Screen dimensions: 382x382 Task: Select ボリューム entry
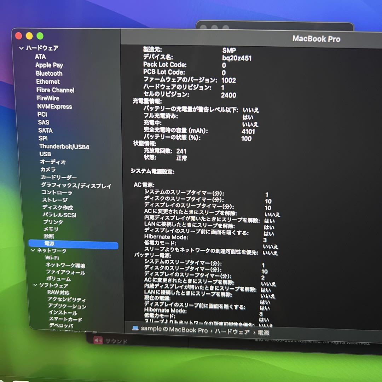59,278
